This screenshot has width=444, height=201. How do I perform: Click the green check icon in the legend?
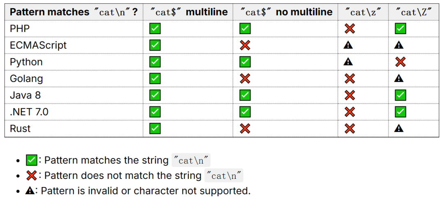coord(31,160)
